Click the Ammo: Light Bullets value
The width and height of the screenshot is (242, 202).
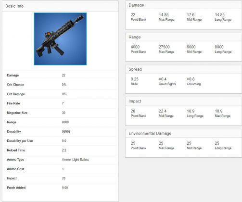click(x=76, y=160)
